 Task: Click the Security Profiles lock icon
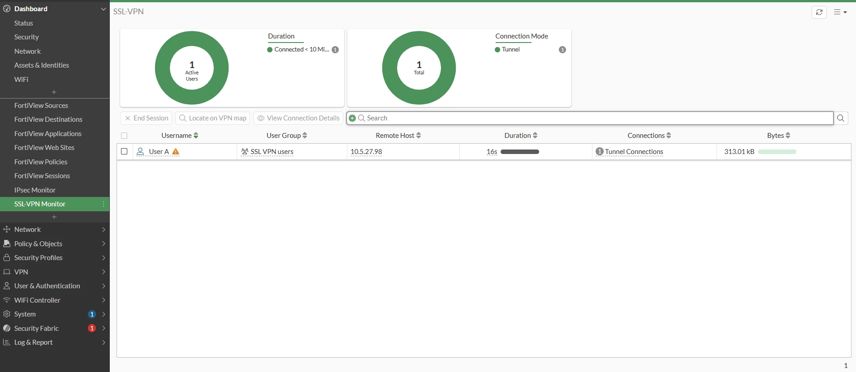coord(7,257)
